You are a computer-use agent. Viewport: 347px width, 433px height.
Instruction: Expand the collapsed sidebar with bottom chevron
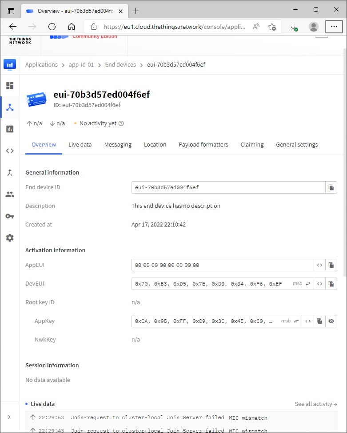click(x=10, y=417)
